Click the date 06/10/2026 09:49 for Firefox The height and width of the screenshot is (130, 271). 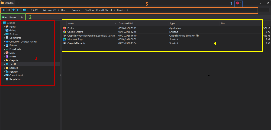(127, 28)
